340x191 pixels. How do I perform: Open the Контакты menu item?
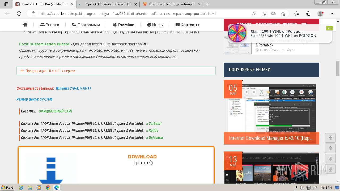(187, 25)
